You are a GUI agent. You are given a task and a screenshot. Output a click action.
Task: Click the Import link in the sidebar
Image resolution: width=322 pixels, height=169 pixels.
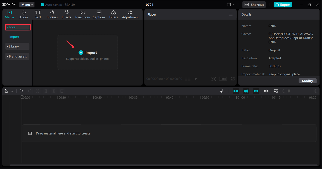pyautogui.click(x=14, y=37)
